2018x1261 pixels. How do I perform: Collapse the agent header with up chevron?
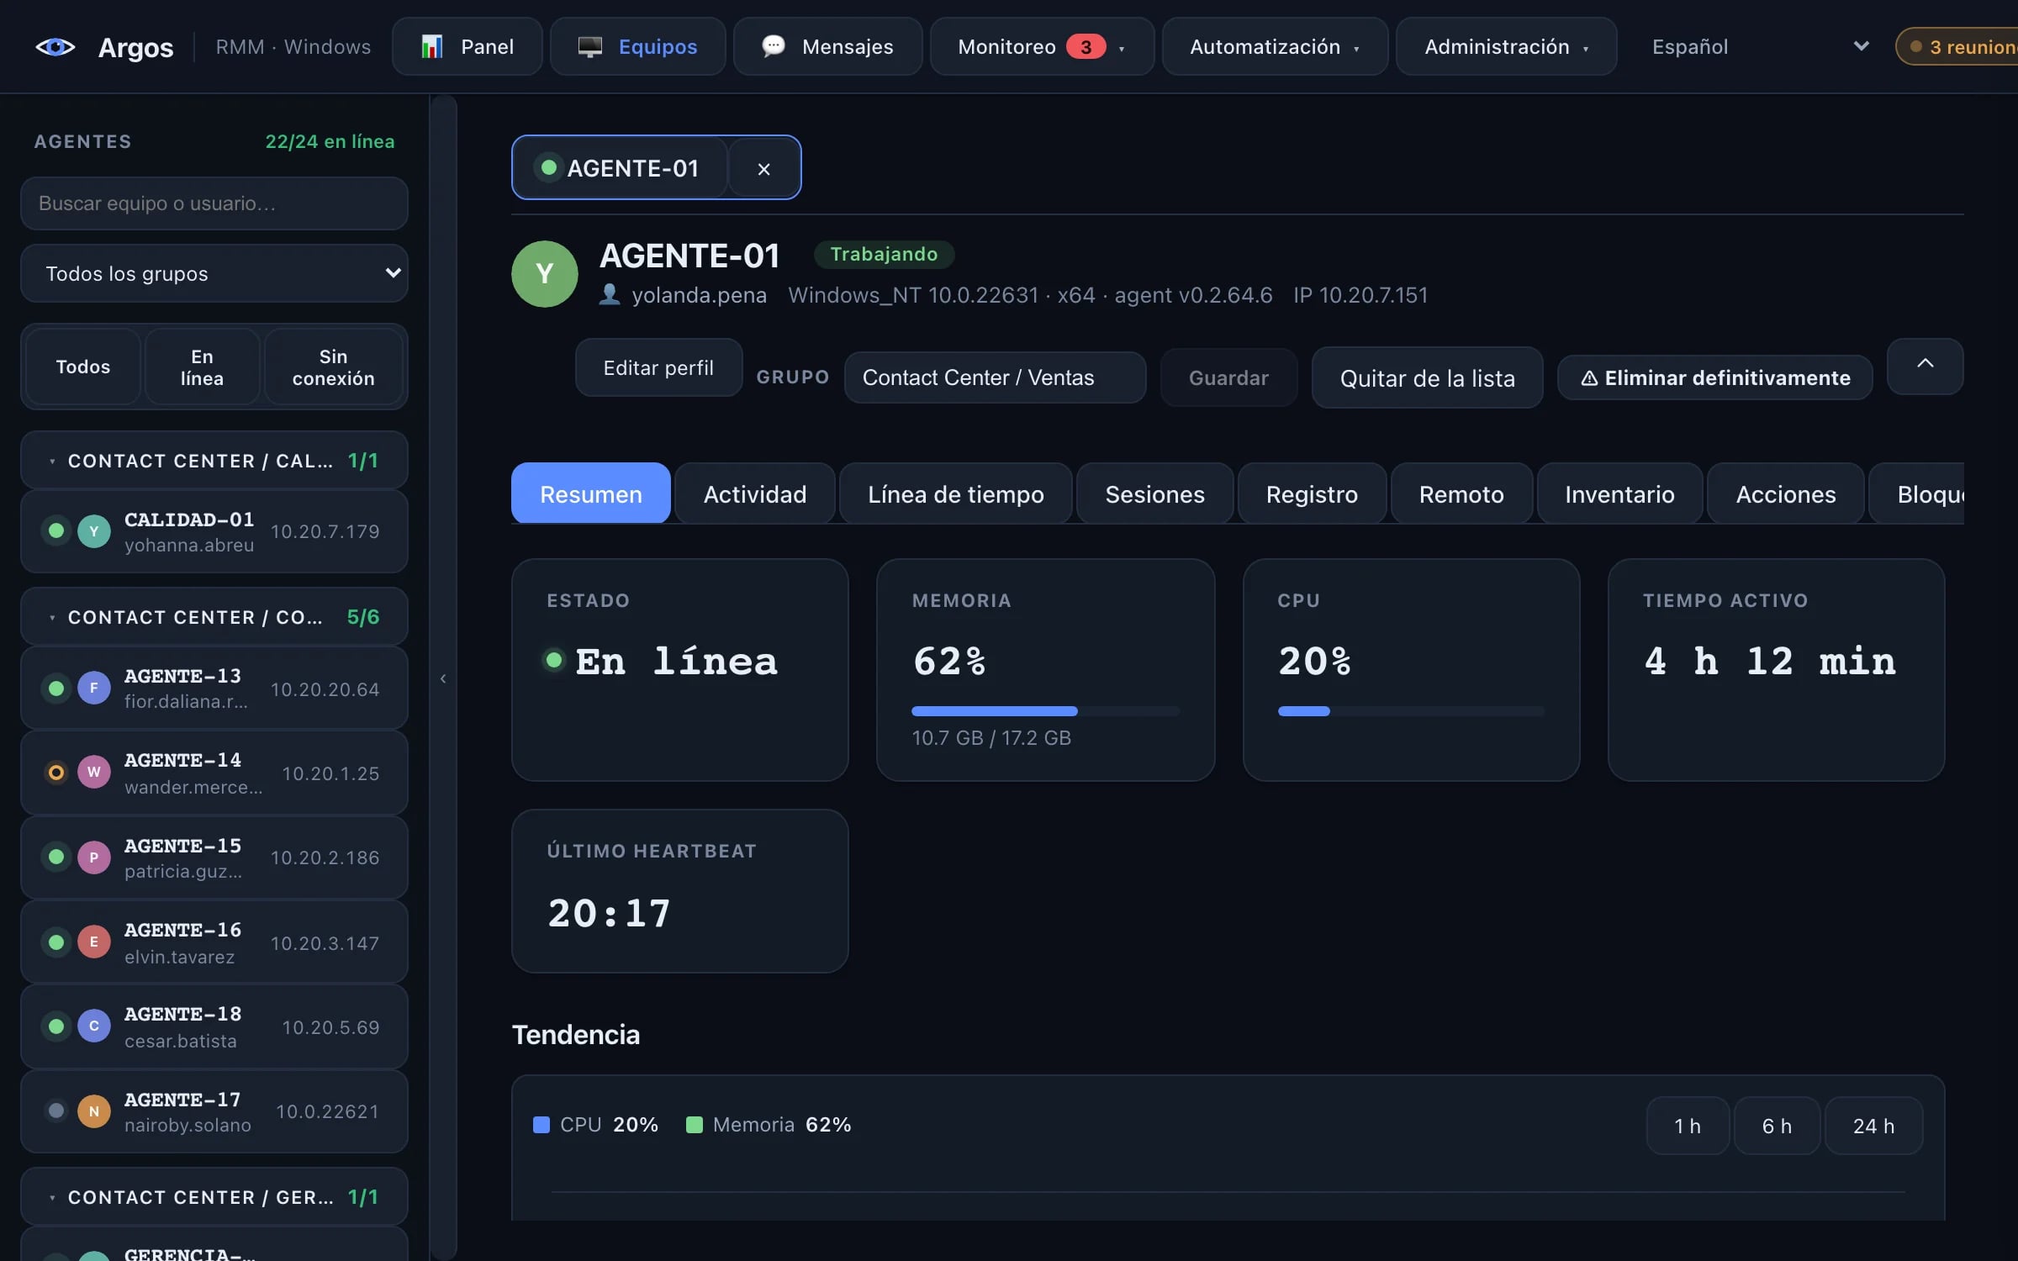[x=1925, y=366]
